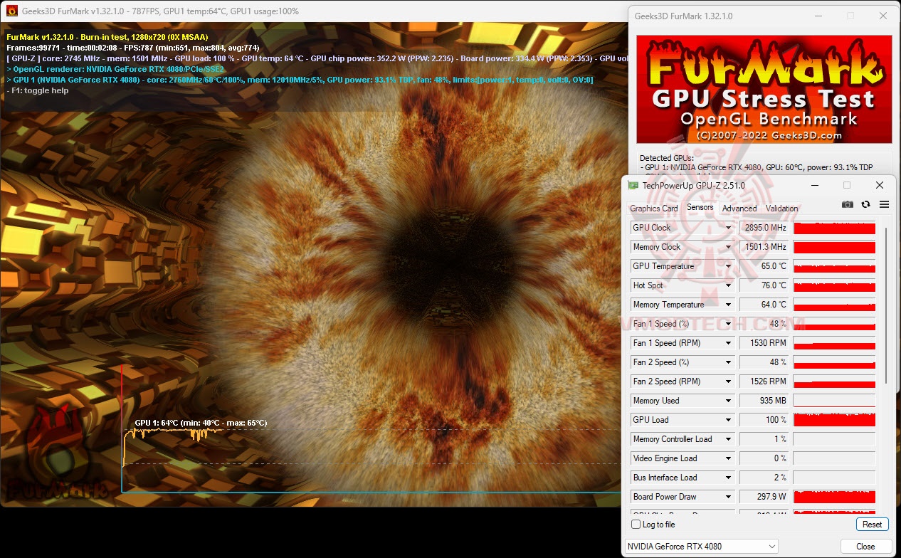This screenshot has width=901, height=558.
Task: Click the Board Power Draw history graph
Action: (834, 497)
